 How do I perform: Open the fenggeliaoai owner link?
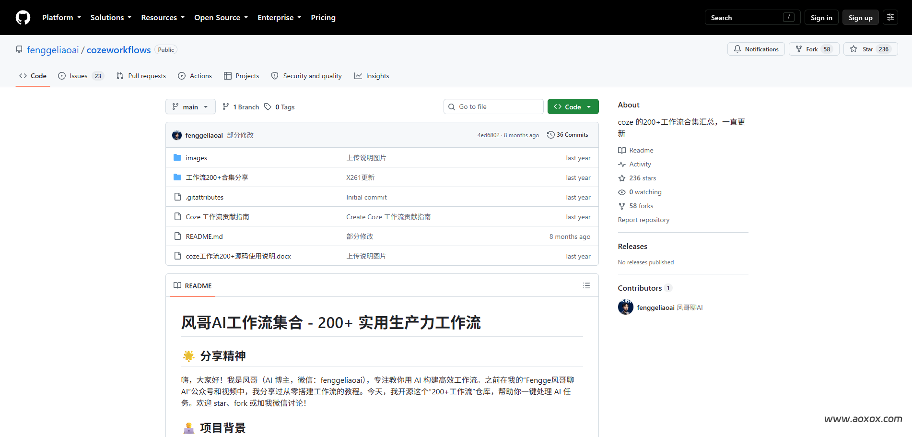tap(53, 50)
